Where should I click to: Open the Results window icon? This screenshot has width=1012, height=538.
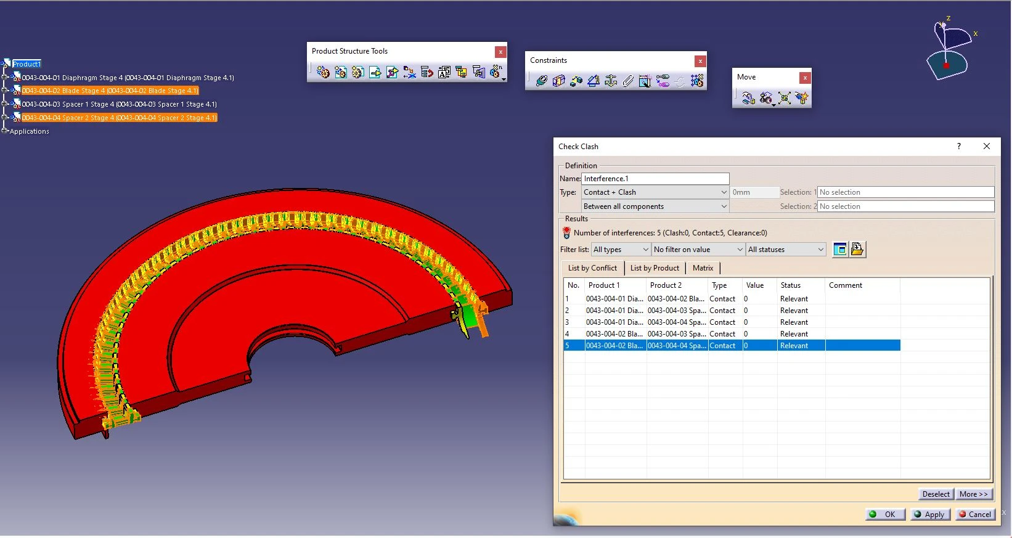click(839, 249)
